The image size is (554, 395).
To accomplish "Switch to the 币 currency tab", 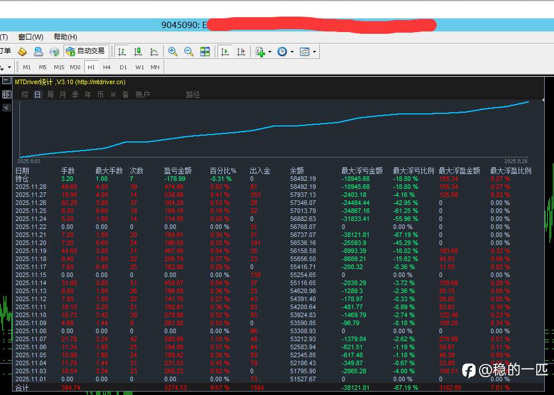I will [100, 94].
